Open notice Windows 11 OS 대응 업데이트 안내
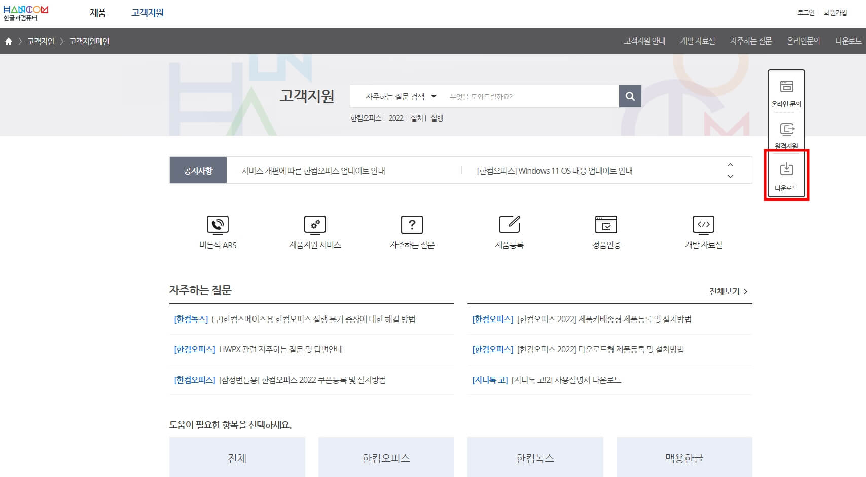The image size is (866, 477). pos(555,171)
